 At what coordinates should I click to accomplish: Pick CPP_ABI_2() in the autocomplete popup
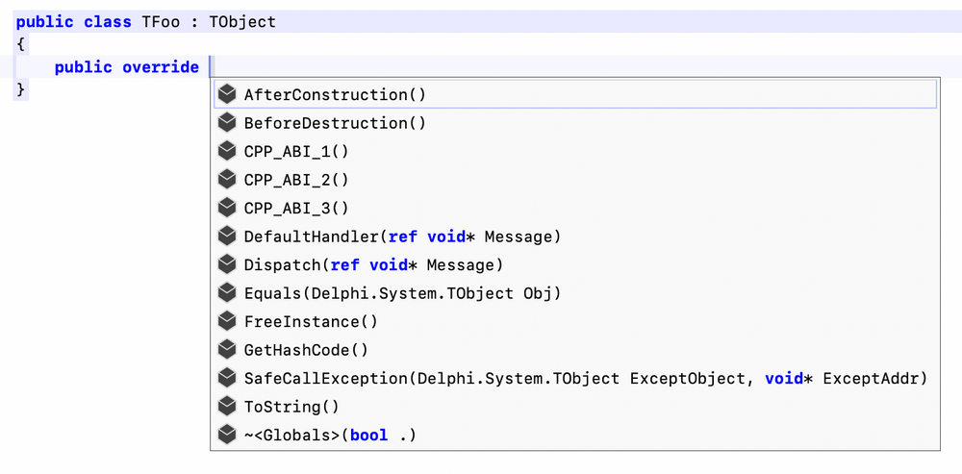[x=296, y=180]
